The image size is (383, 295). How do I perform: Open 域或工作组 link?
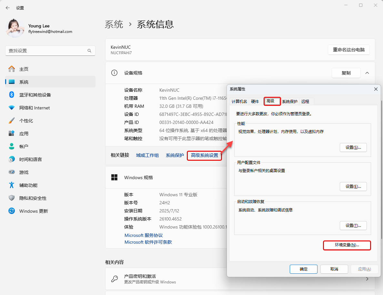tap(147, 155)
